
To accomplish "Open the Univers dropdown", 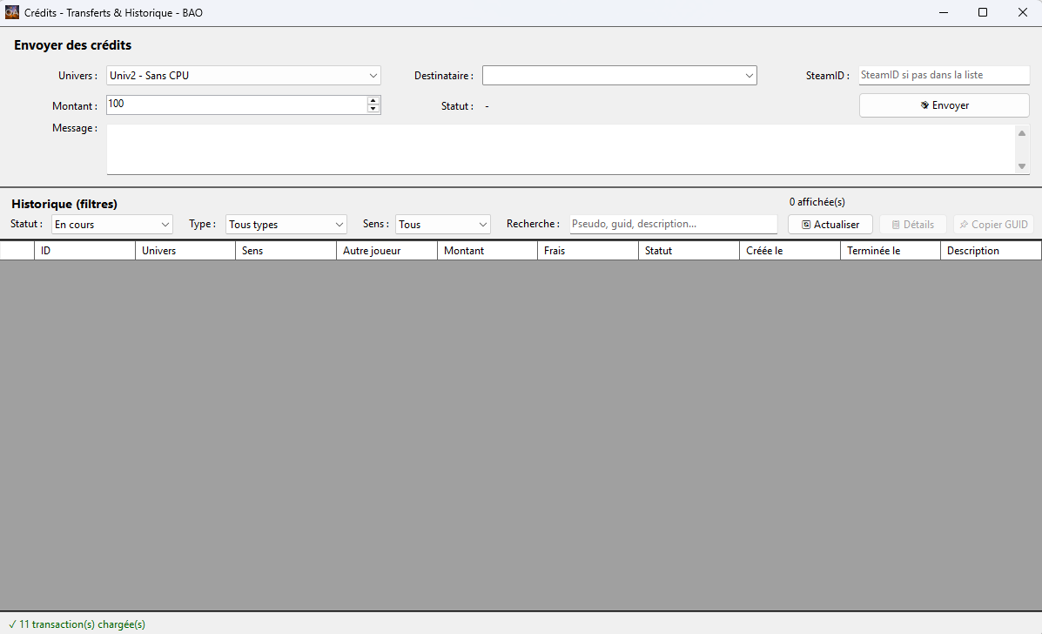I will 243,76.
